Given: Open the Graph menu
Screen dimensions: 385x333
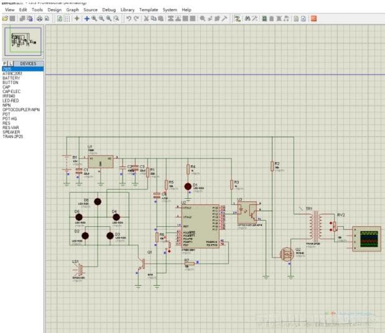Looking at the screenshot, I should coord(72,10).
